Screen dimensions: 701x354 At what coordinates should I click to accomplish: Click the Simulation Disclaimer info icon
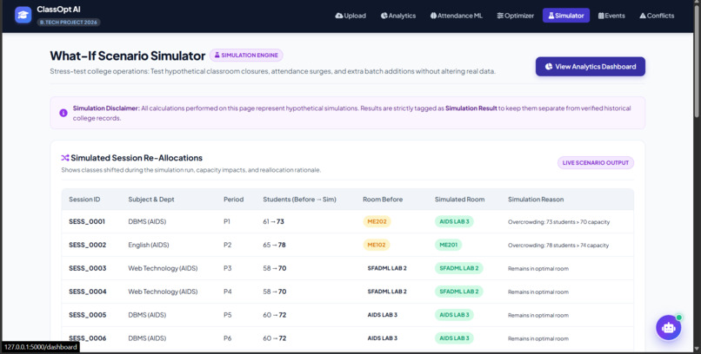(63, 114)
